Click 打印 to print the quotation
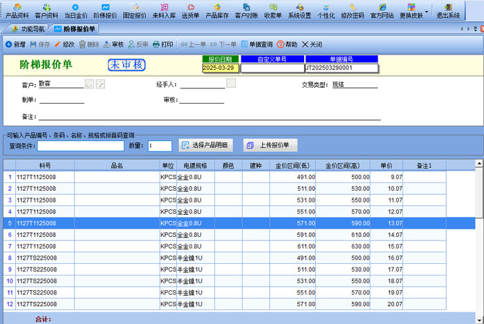484x324 pixels. (163, 44)
